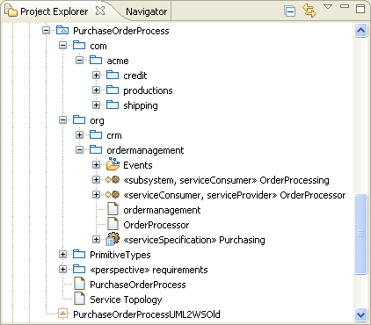This screenshot has height=325, width=371.
Task: Collapse the ordermanagement package
Action: 80,149
